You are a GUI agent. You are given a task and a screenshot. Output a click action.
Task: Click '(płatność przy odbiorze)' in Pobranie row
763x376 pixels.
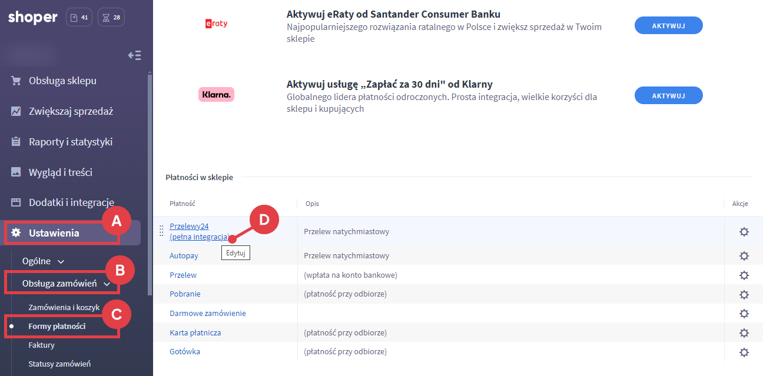345,294
